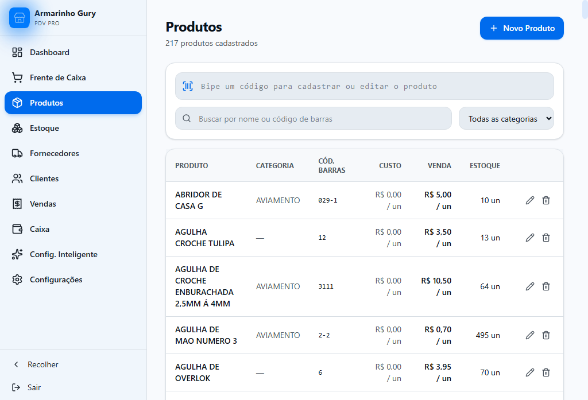
Task: Log out using Sair
Action: 73,387
